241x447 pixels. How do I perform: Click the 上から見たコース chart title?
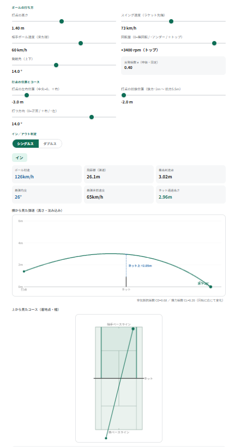35,310
